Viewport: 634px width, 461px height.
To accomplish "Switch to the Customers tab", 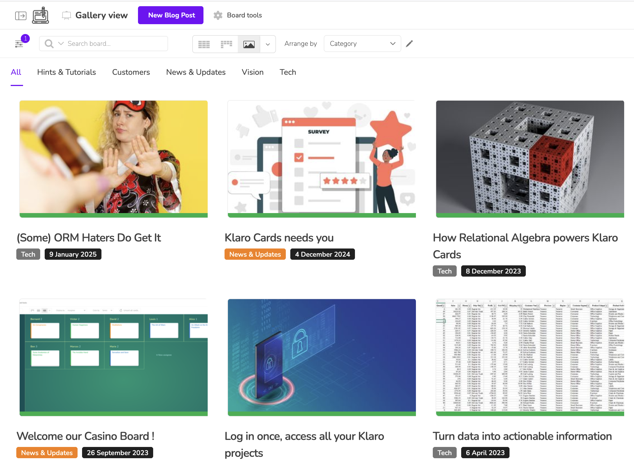I will (x=131, y=72).
